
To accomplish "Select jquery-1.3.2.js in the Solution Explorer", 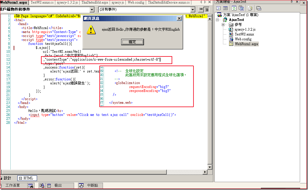I will click(x=245, y=29).
